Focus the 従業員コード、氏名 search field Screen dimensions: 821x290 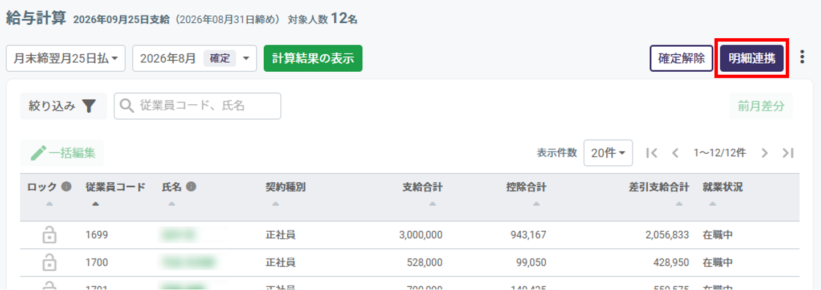[x=197, y=106]
